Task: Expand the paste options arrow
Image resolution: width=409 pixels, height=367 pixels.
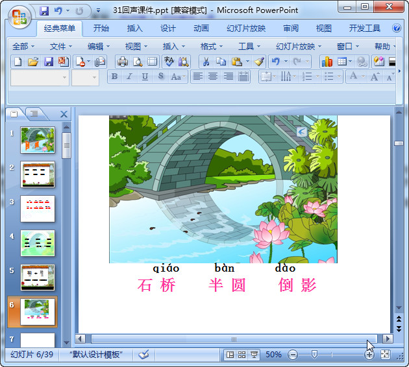Action: [247, 62]
